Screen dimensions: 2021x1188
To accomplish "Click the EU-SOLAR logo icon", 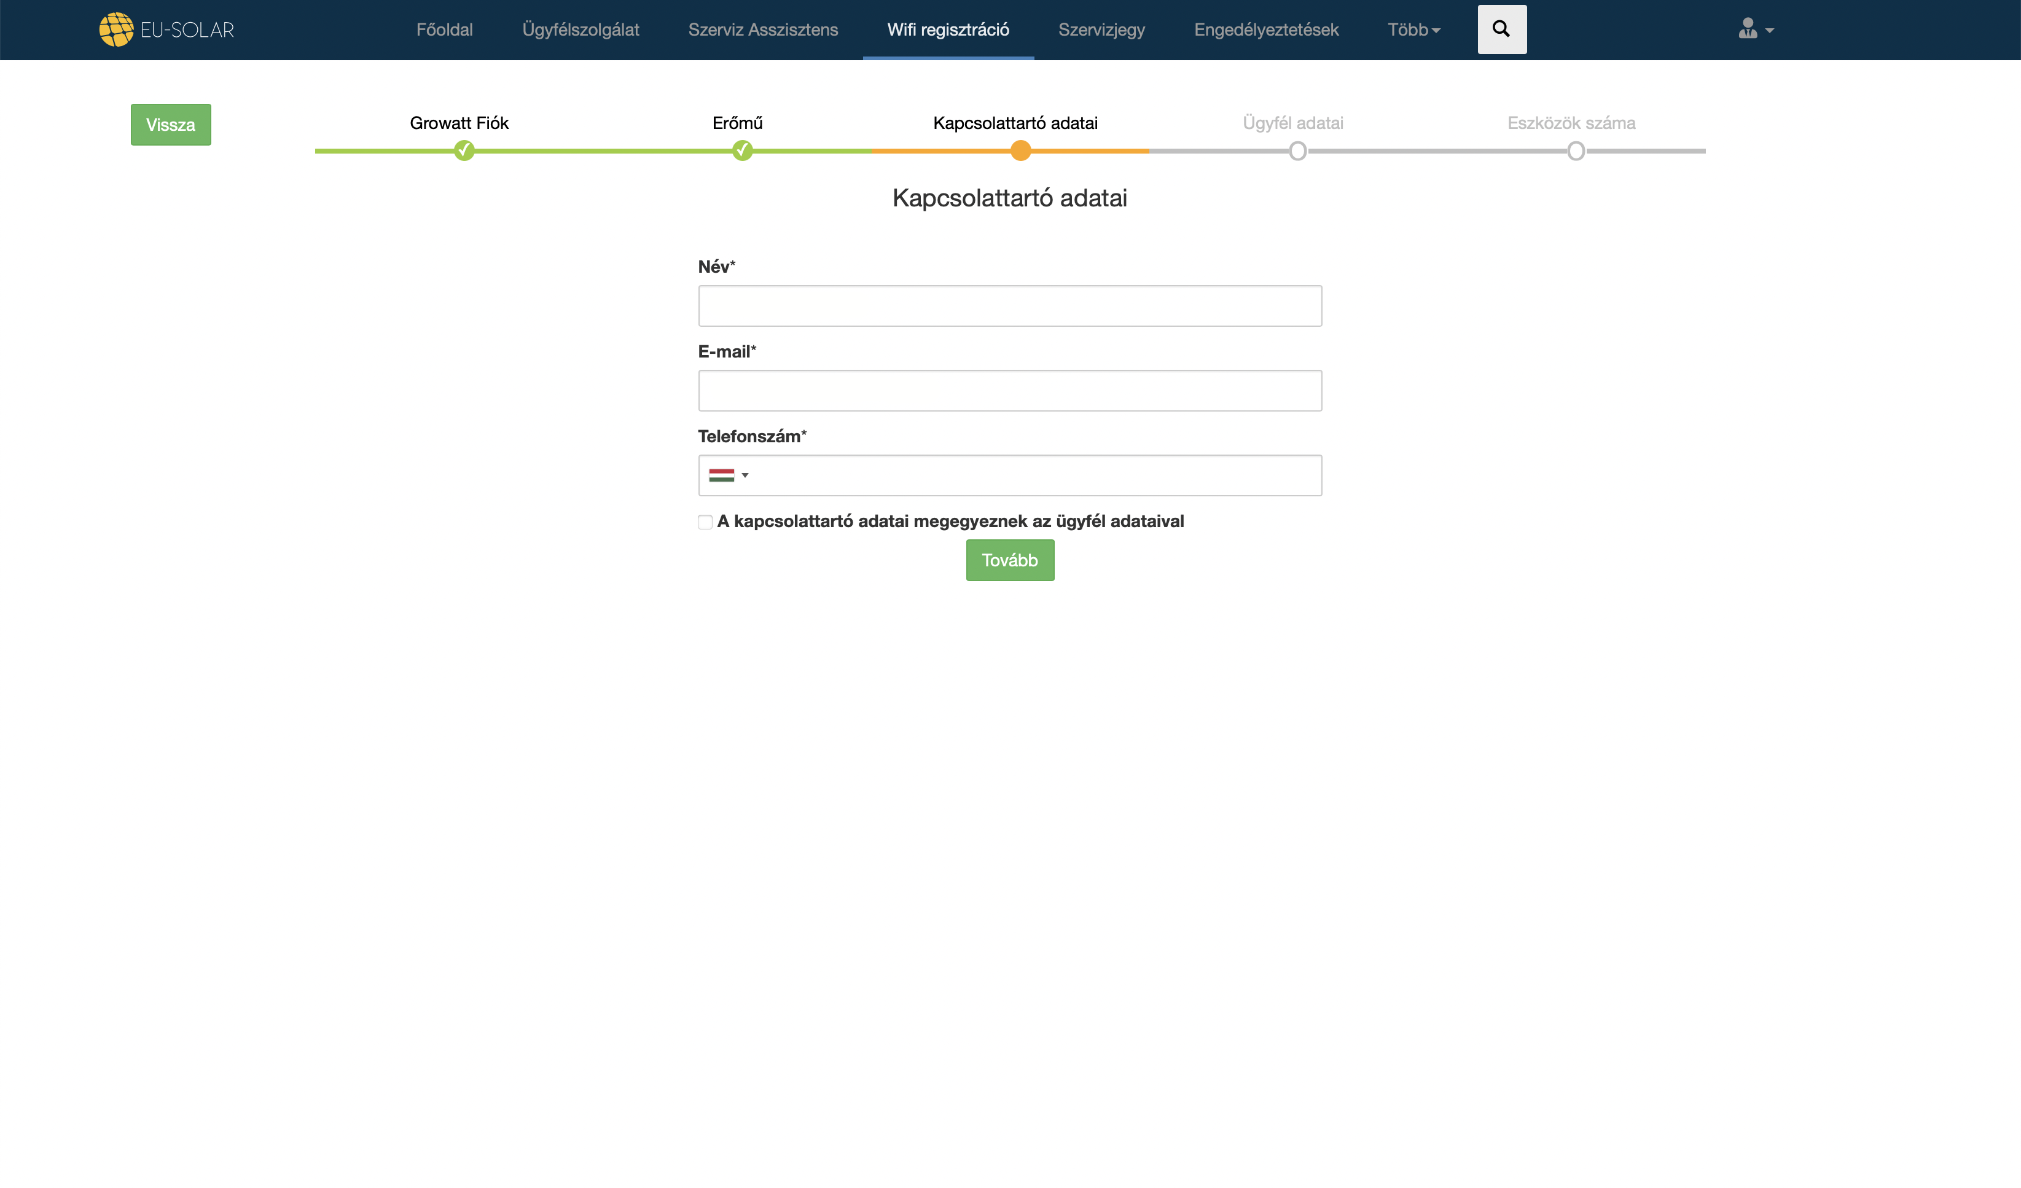I will [116, 29].
